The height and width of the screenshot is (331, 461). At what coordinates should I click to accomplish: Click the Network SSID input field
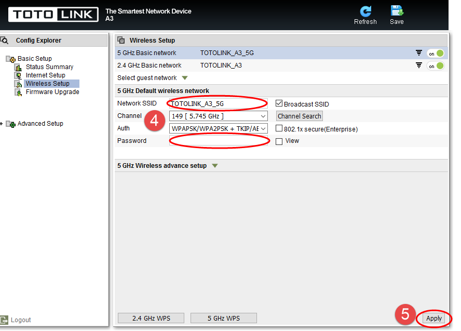coord(219,103)
